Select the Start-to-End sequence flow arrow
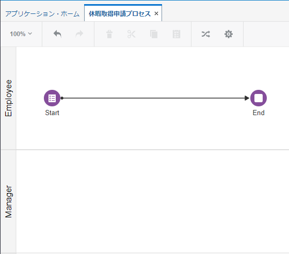 point(155,98)
